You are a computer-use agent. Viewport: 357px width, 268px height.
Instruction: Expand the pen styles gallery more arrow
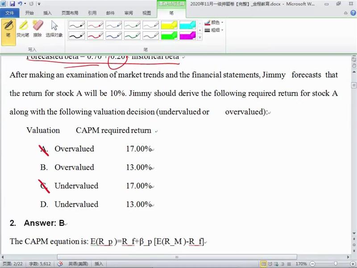[199, 38]
